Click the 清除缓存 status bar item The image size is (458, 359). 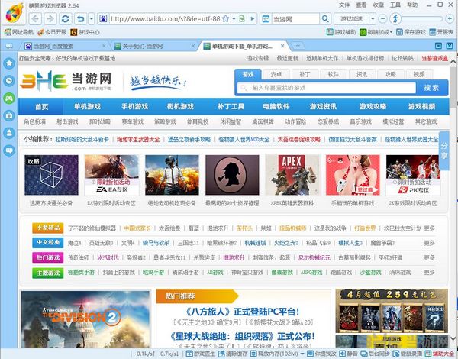tap(233, 354)
